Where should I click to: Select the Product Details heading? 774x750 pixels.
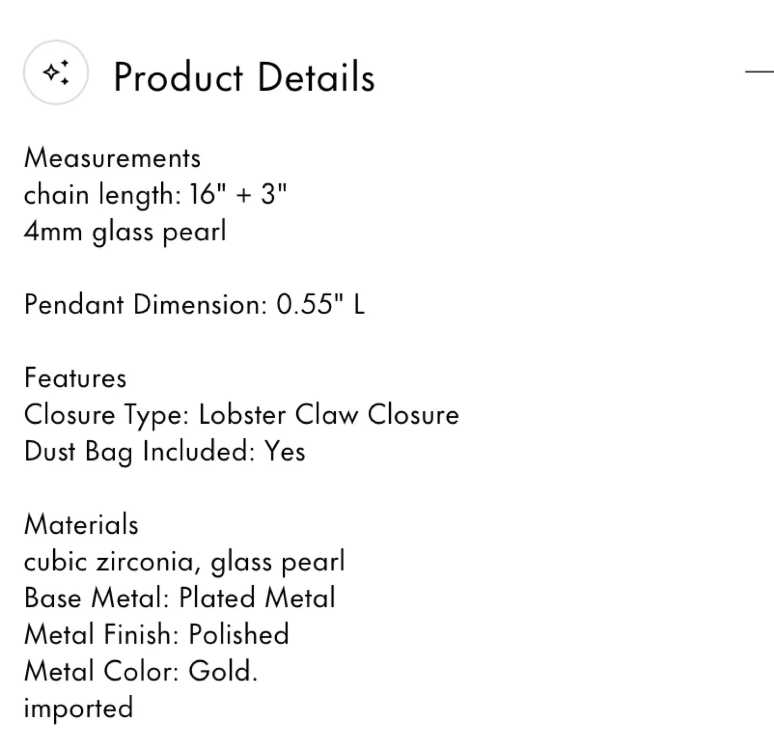pyautogui.click(x=244, y=77)
